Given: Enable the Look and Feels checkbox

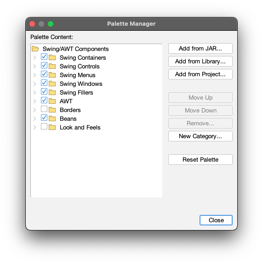Looking at the screenshot, I should [x=44, y=127].
